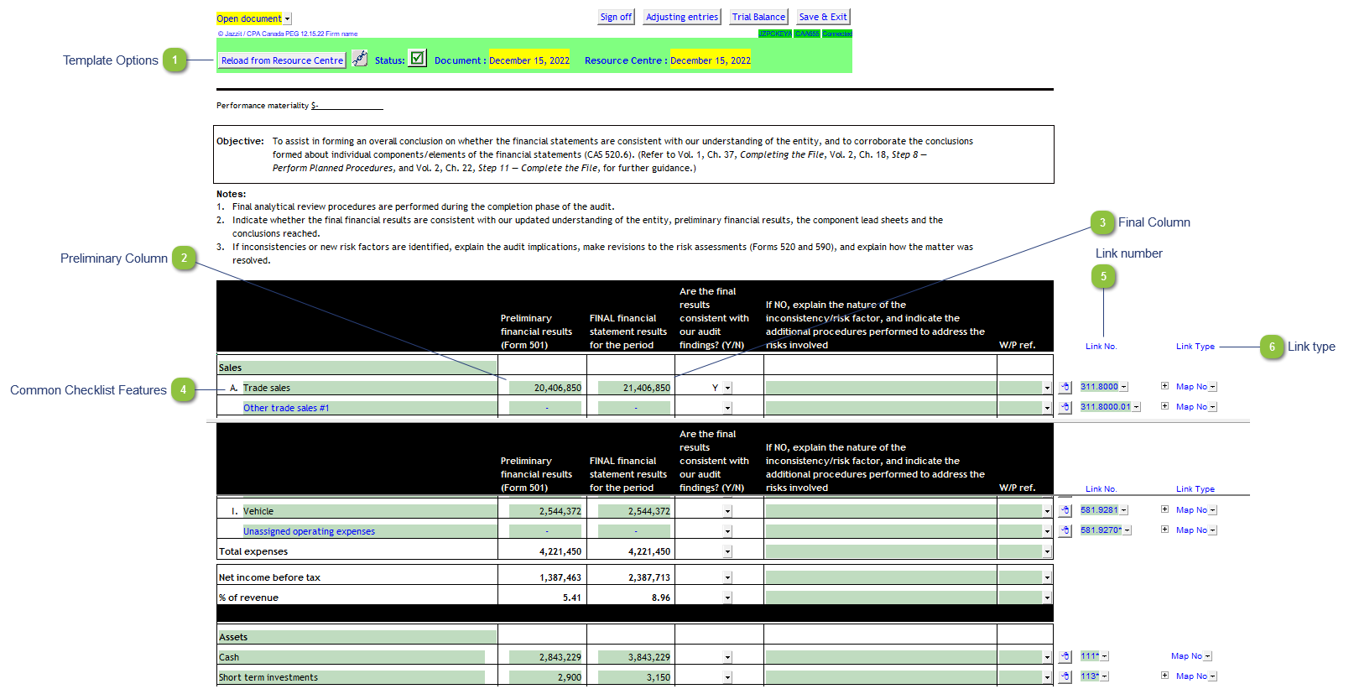The height and width of the screenshot is (689, 1349).
Task: Open the 581.9281 link number dropdown
Action: click(1124, 510)
